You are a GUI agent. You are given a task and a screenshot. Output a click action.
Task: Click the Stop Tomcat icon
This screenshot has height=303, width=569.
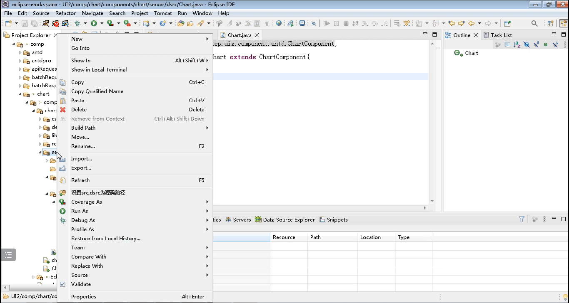coord(55,24)
